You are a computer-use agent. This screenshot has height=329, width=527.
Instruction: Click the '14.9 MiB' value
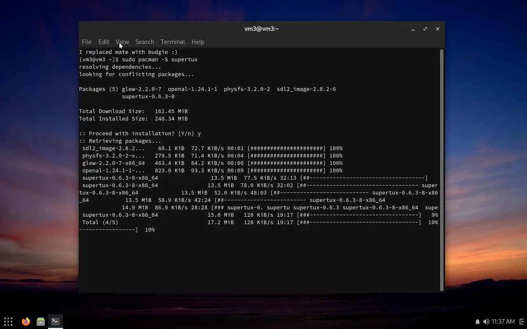[135, 208]
